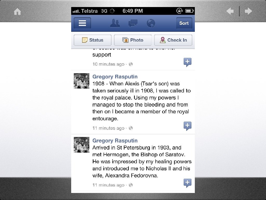Comment on the St Petersburg 1903 post
Image resolution: width=266 pixels, height=200 pixels.
[x=188, y=183]
